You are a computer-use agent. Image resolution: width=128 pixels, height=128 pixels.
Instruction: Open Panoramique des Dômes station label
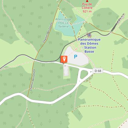pos(89,45)
